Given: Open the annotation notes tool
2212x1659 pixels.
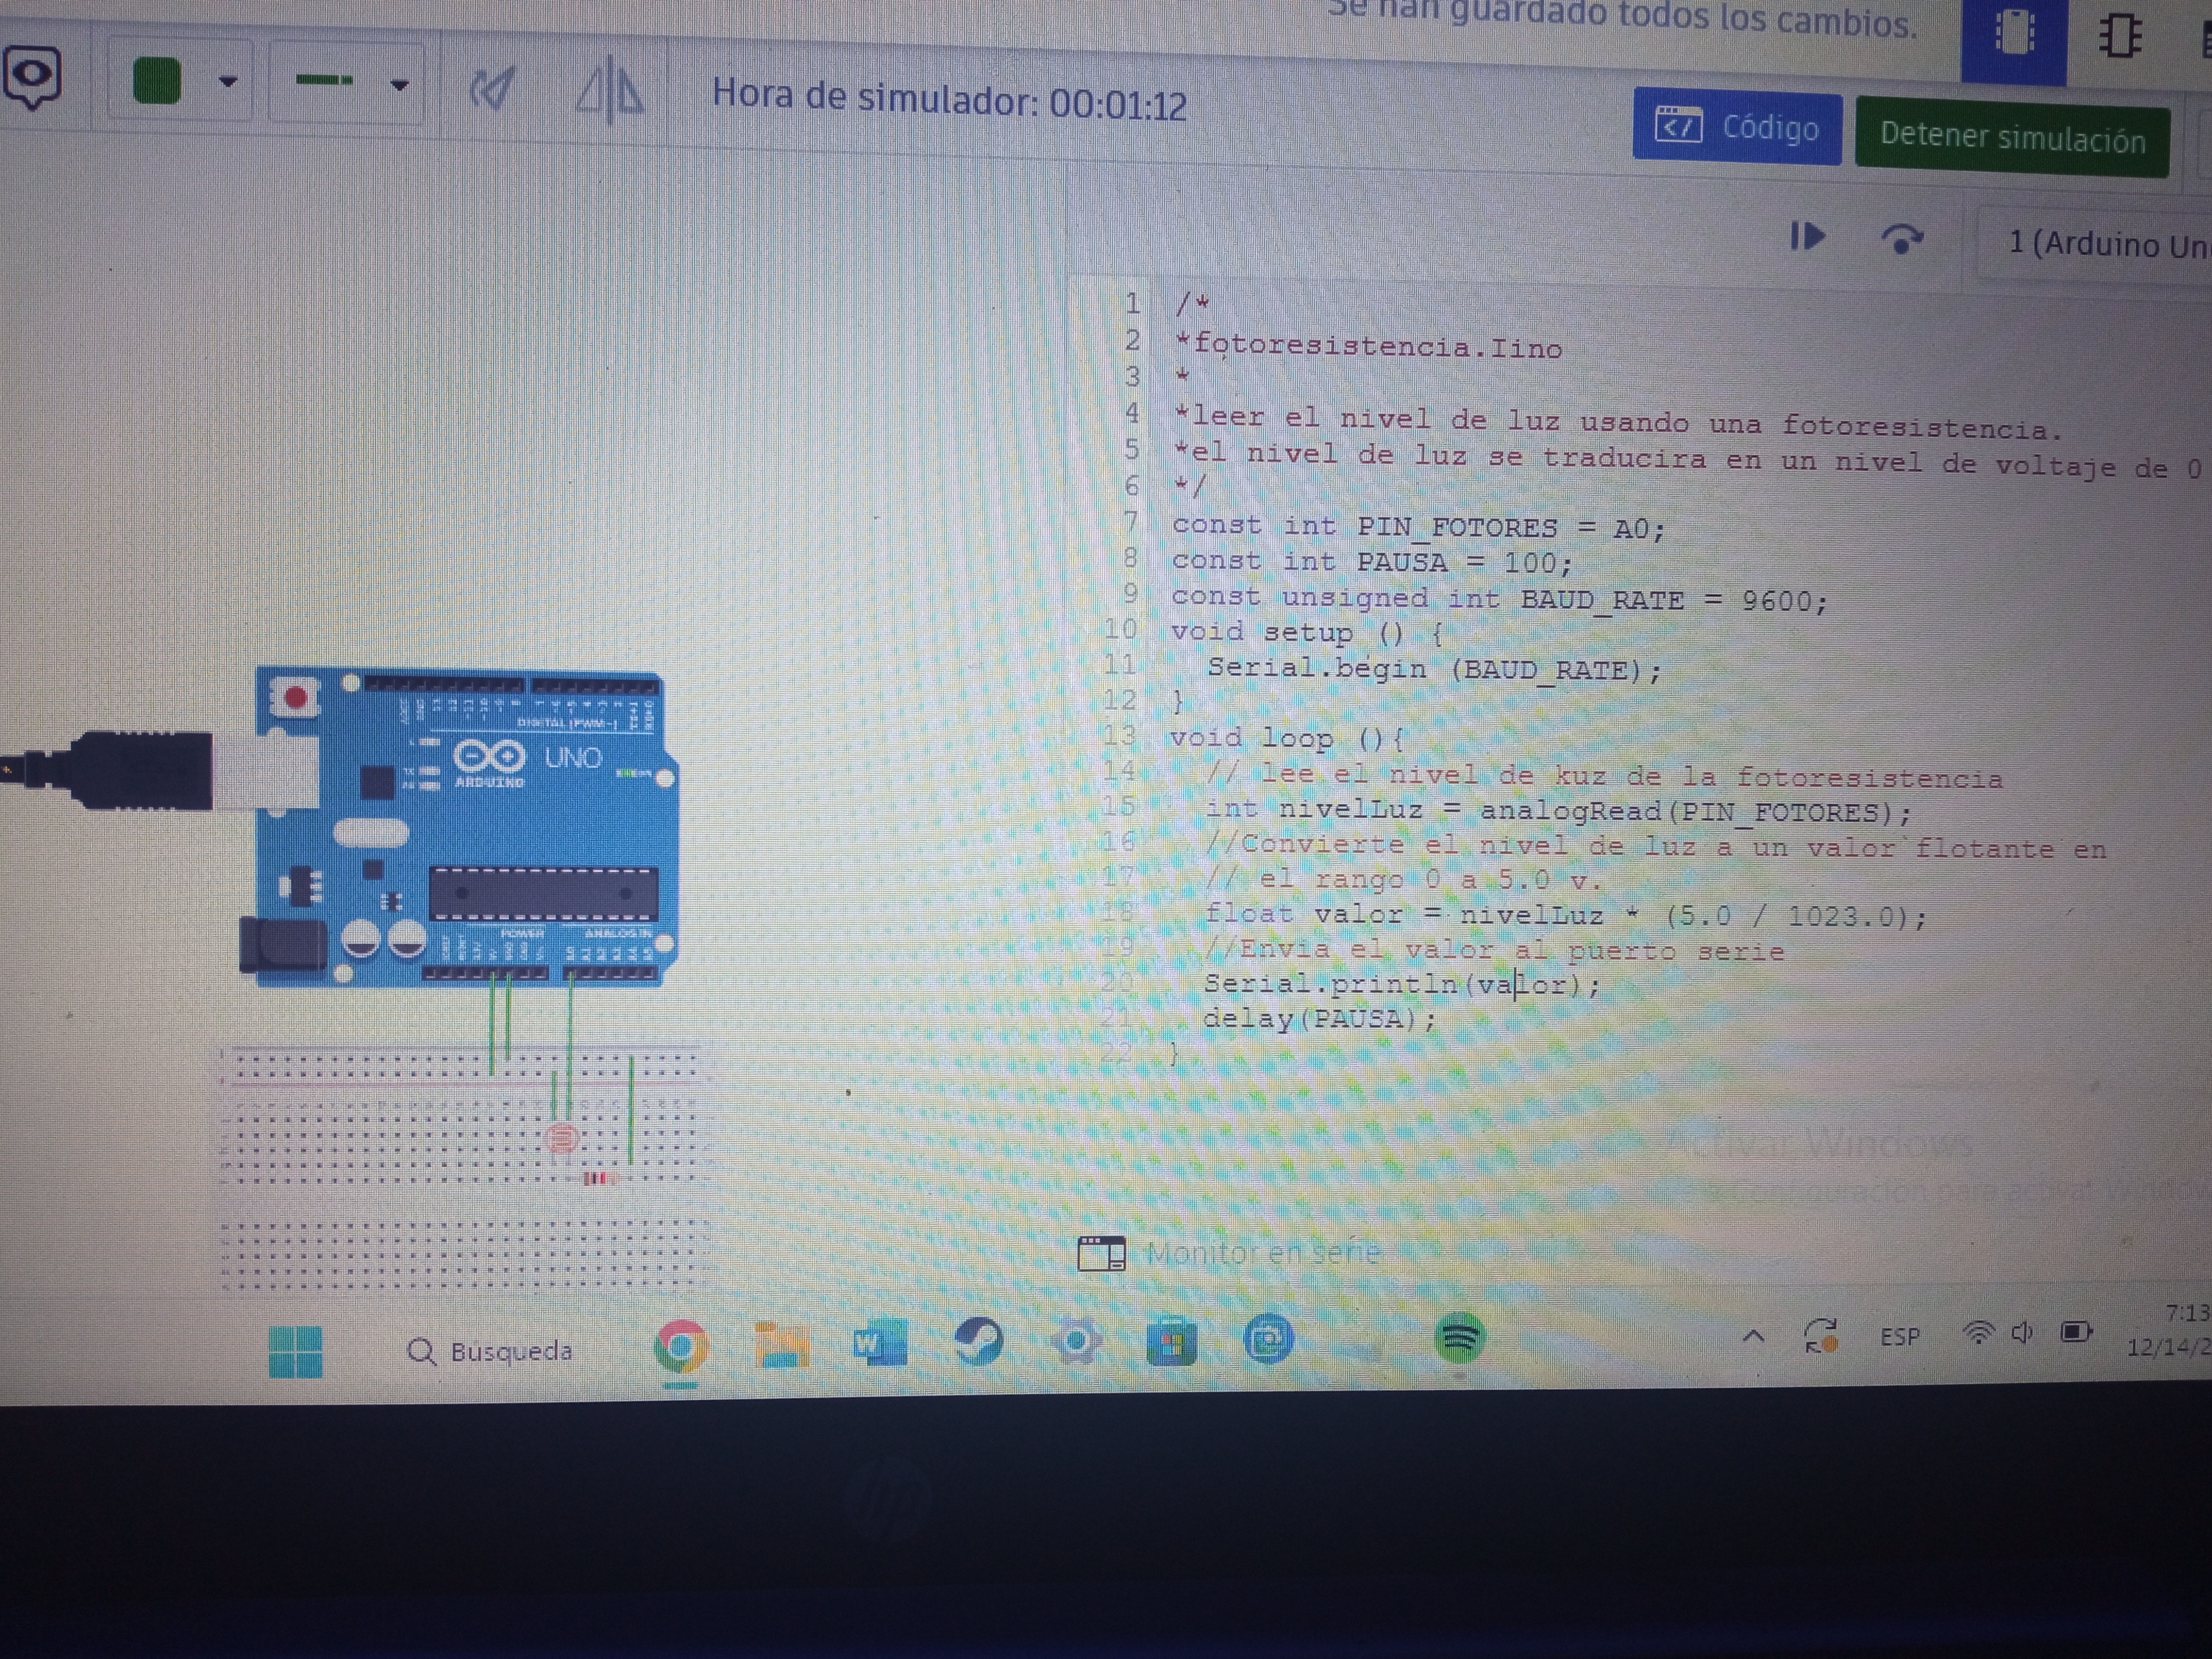Looking at the screenshot, I should 32,77.
